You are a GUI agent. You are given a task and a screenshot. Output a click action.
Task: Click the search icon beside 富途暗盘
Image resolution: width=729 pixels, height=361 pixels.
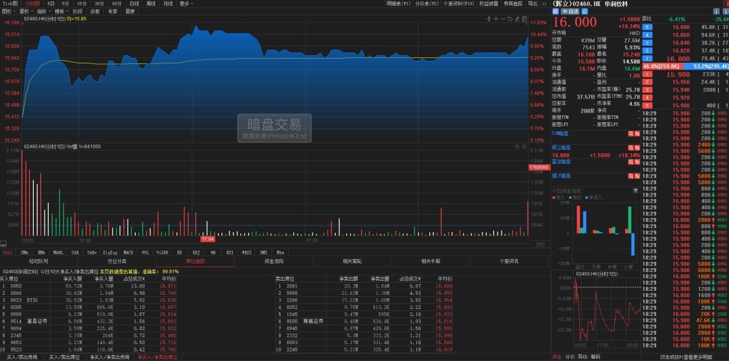(630, 162)
